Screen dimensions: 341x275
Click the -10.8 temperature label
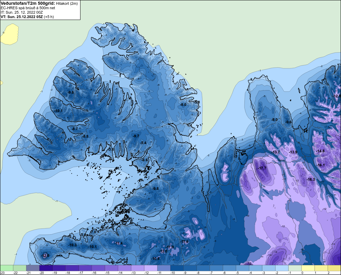tap(155, 259)
